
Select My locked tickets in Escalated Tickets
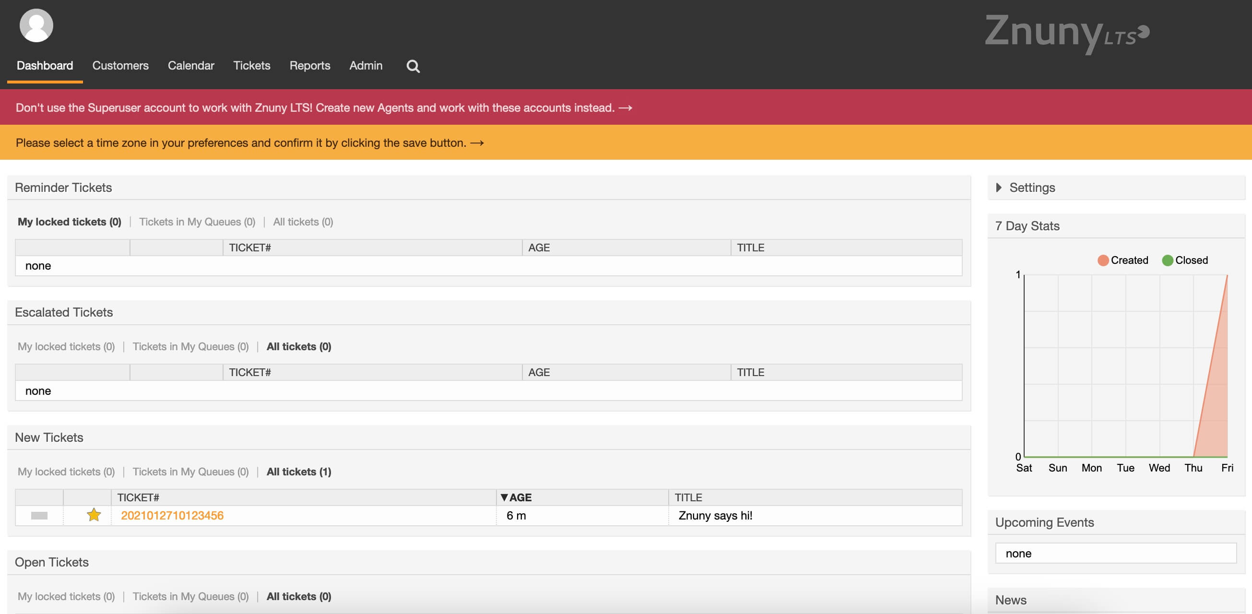pyautogui.click(x=66, y=346)
